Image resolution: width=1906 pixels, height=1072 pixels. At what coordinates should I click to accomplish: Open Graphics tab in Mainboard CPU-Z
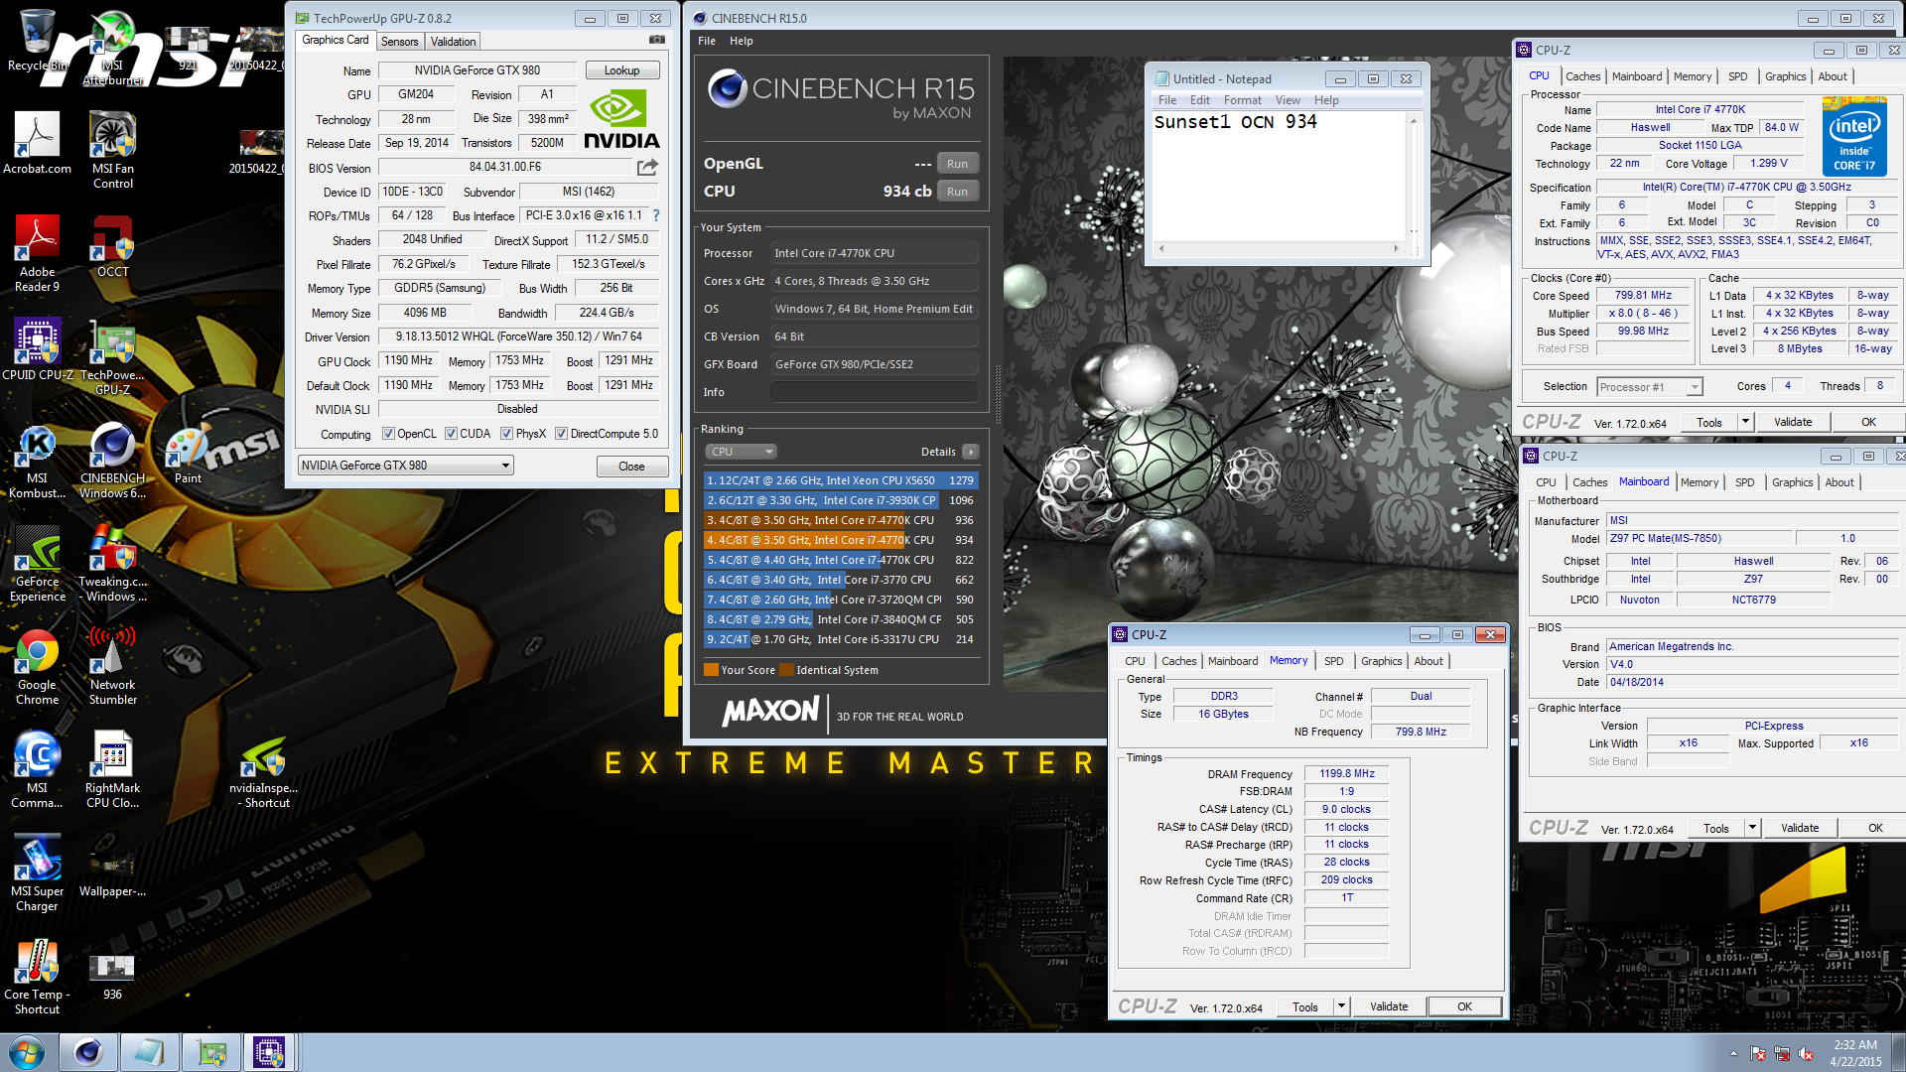pyautogui.click(x=1792, y=482)
